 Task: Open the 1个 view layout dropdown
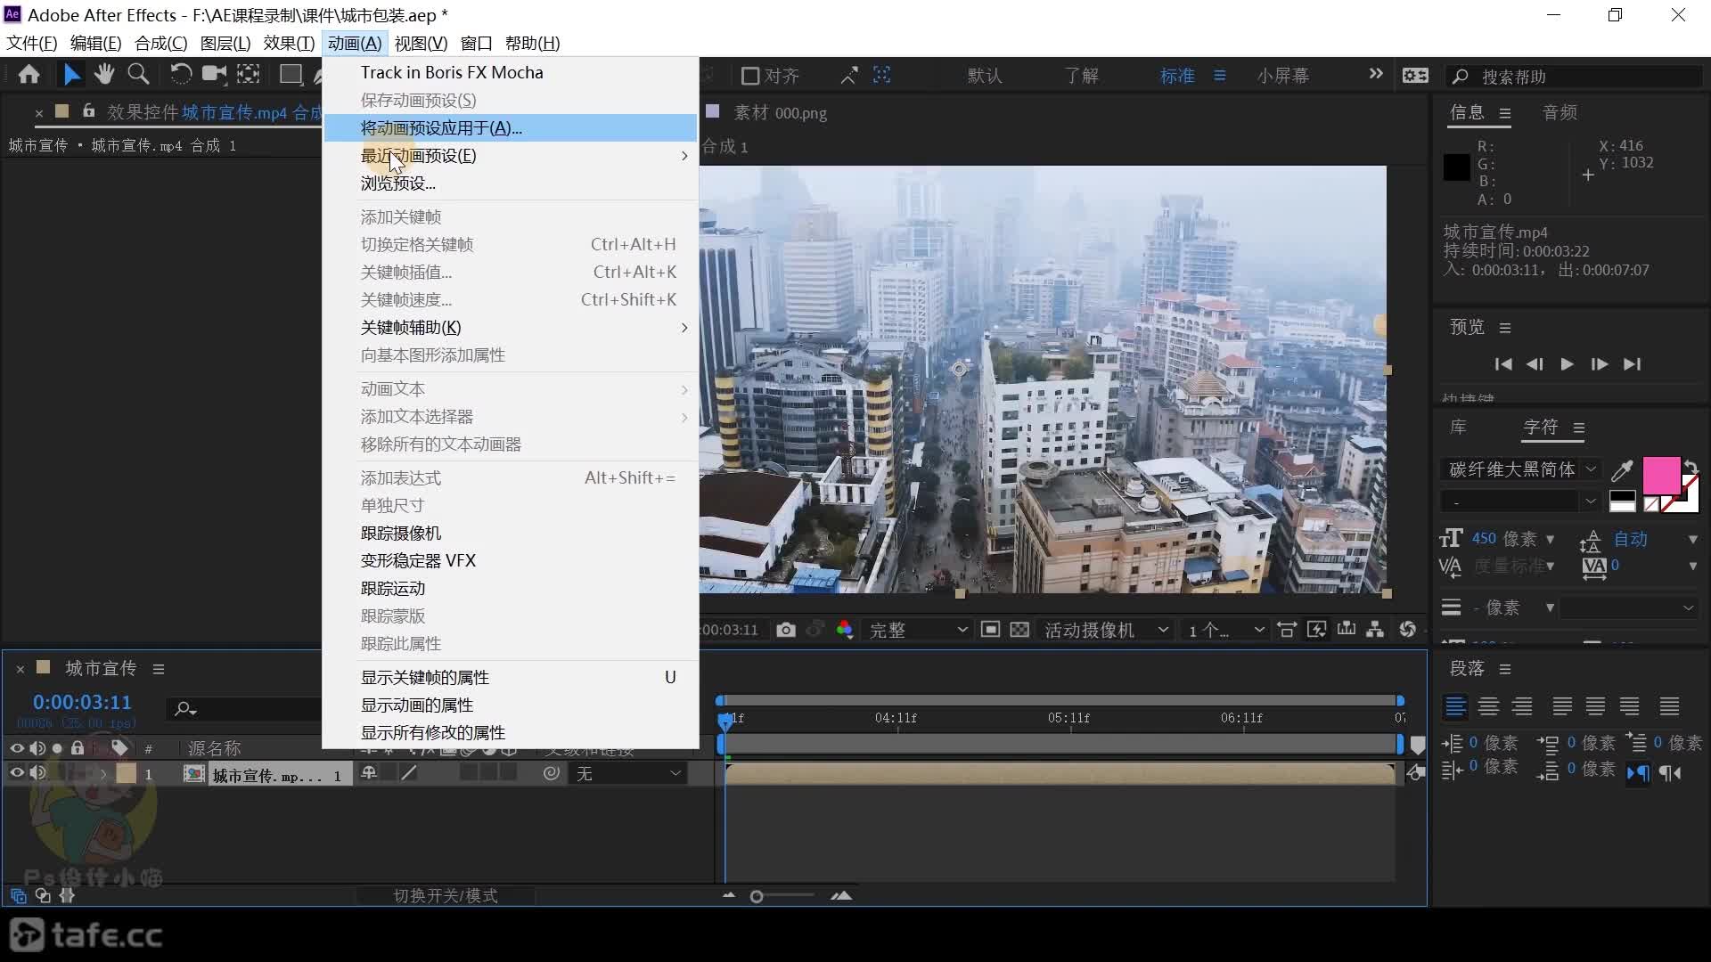point(1226,630)
